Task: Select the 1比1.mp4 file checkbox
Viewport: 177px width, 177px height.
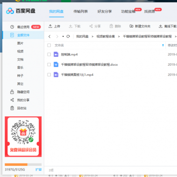Action: pyautogui.click(x=49, y=75)
